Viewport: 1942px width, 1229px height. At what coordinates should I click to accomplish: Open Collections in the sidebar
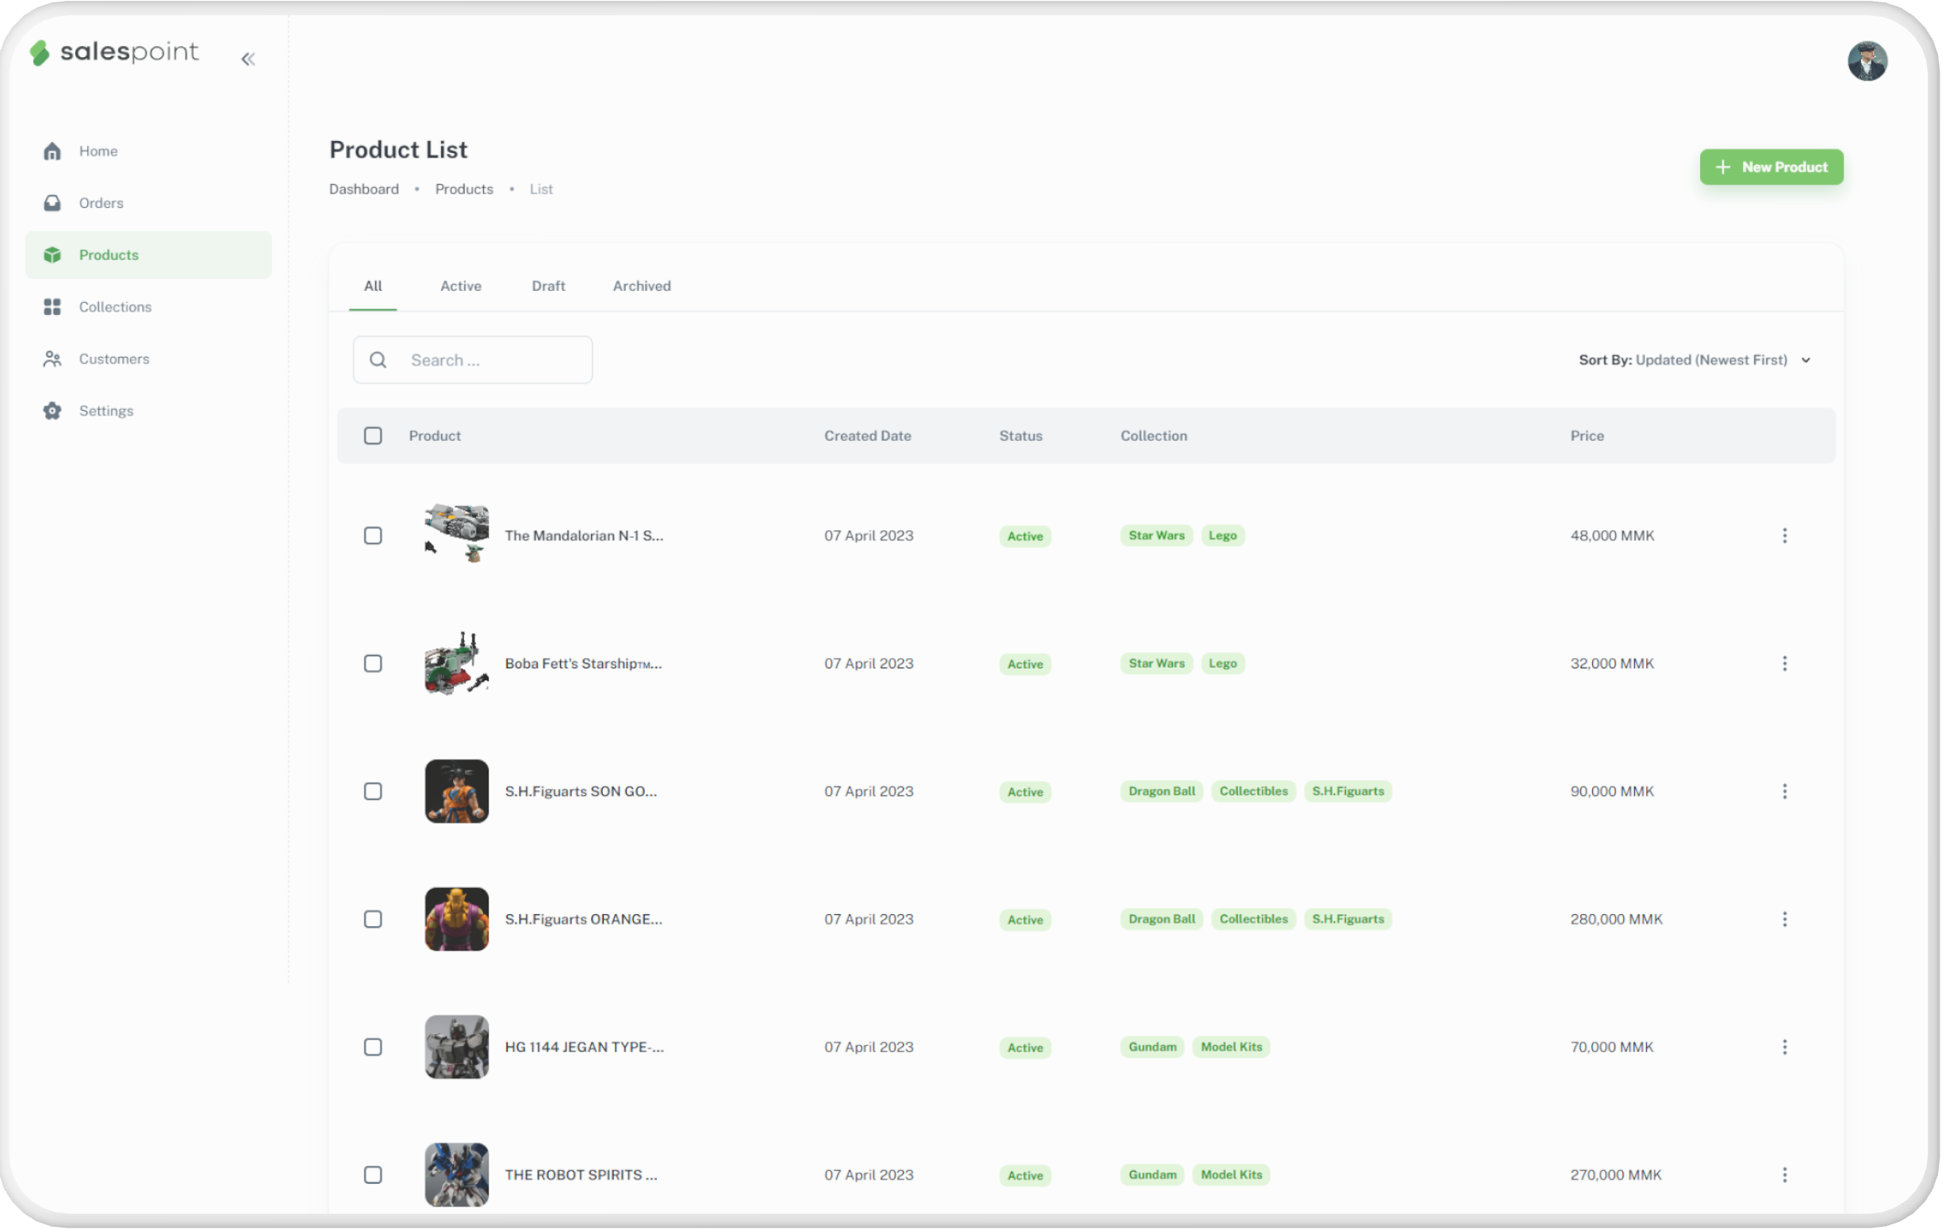[148, 307]
